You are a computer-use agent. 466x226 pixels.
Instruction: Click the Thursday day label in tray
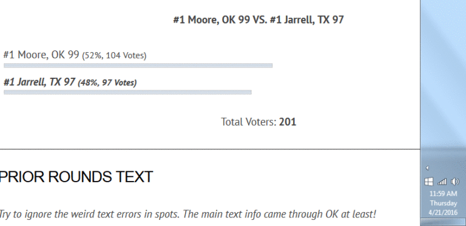(443, 203)
